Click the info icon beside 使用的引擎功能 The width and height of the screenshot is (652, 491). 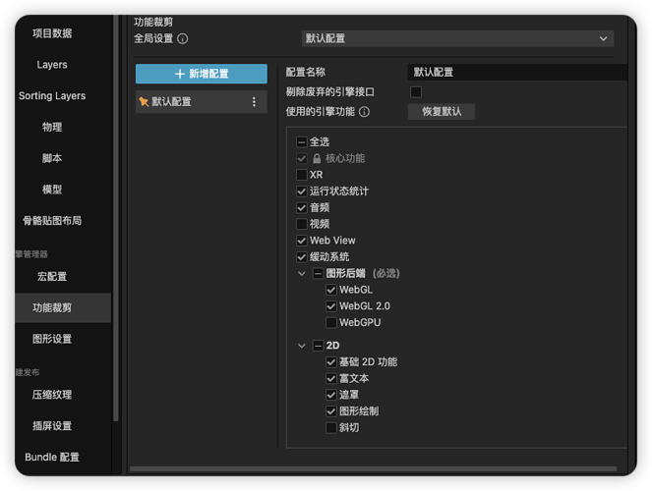364,112
